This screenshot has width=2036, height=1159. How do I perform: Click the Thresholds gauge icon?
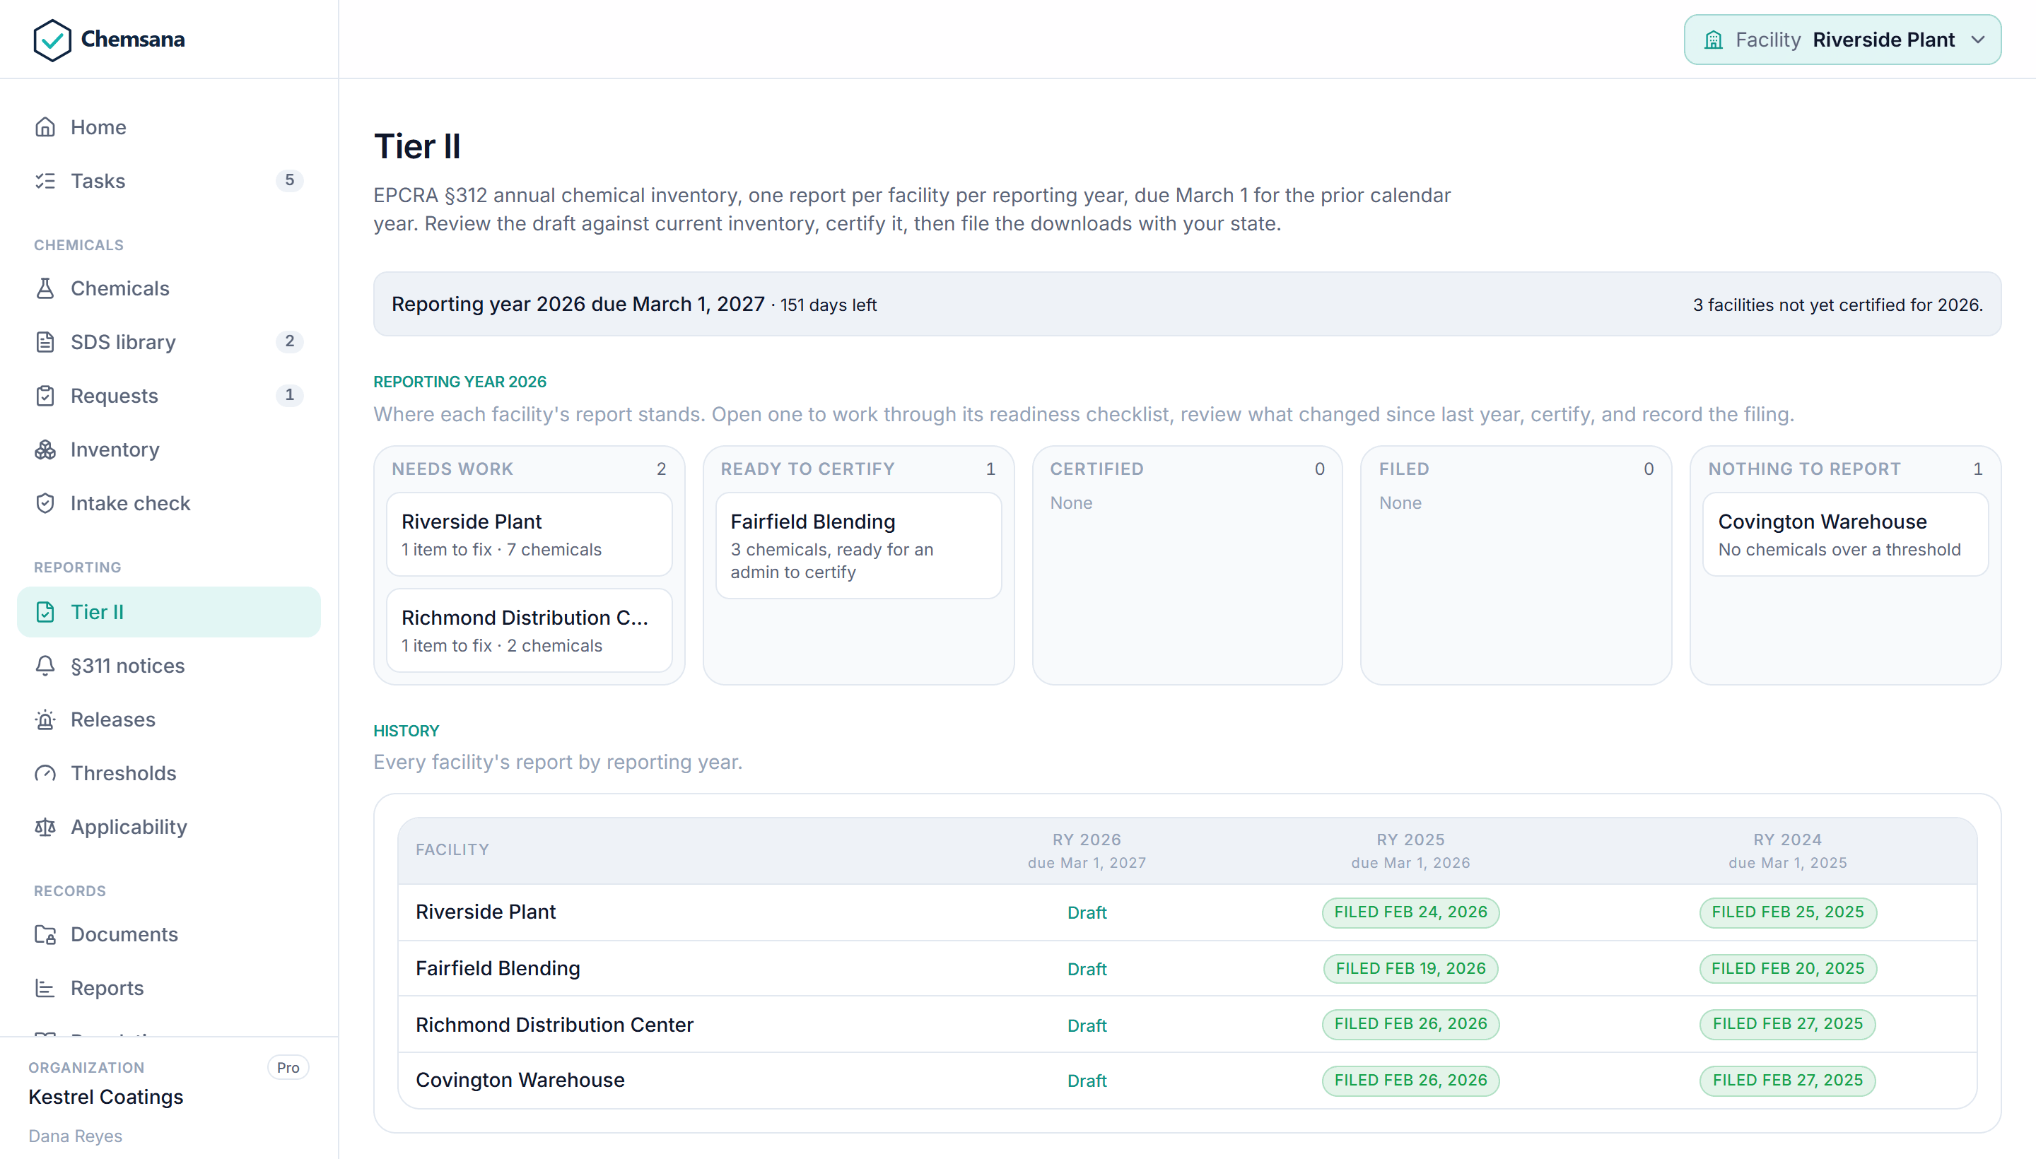tap(45, 773)
